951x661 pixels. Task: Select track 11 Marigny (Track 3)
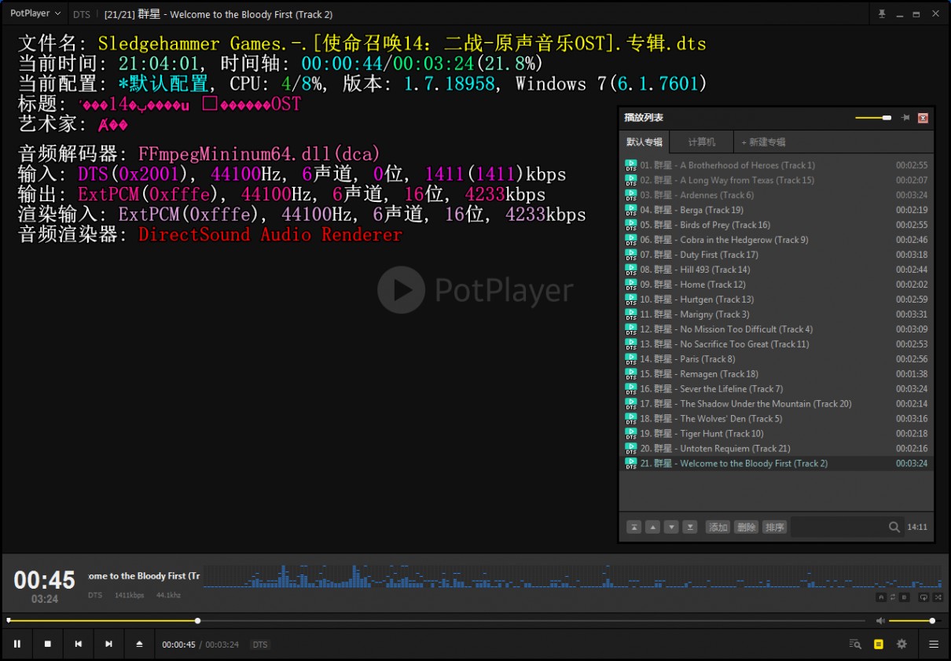tap(777, 314)
